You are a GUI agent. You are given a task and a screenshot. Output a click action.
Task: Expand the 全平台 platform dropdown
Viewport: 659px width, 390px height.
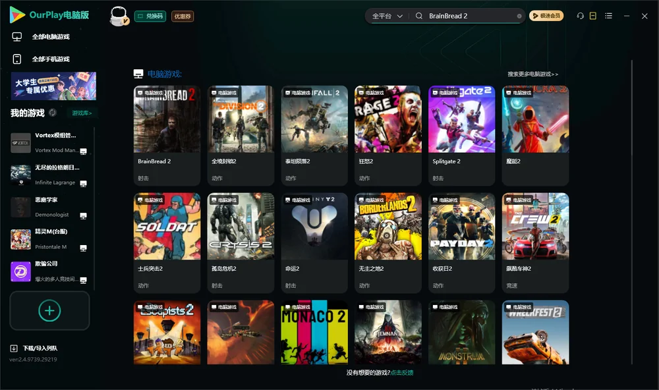(387, 16)
